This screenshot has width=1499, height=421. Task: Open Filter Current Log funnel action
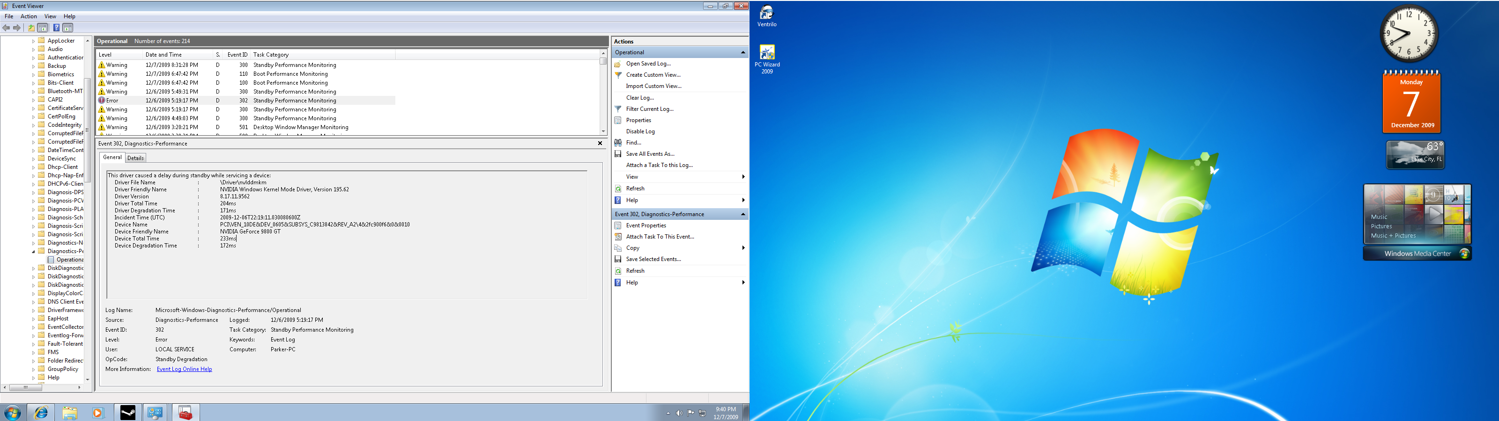click(649, 109)
